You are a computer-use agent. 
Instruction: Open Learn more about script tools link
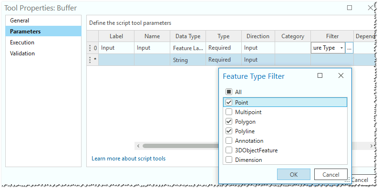(129, 159)
